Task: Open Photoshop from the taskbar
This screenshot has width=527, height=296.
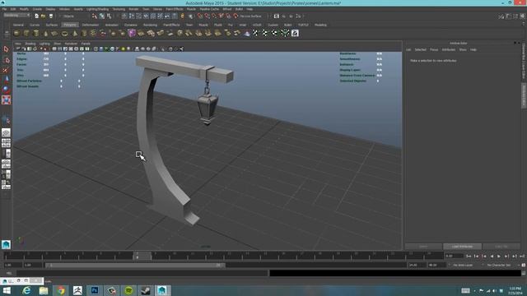Action: [x=95, y=290]
